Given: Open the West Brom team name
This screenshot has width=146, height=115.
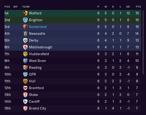Looking at the screenshot, I should tap(37, 61).
